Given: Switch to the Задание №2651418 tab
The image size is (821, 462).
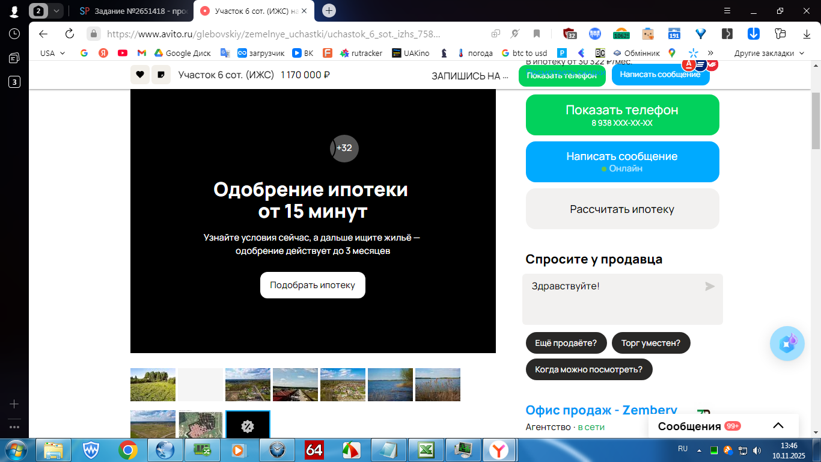Looking at the screenshot, I should coord(133,11).
